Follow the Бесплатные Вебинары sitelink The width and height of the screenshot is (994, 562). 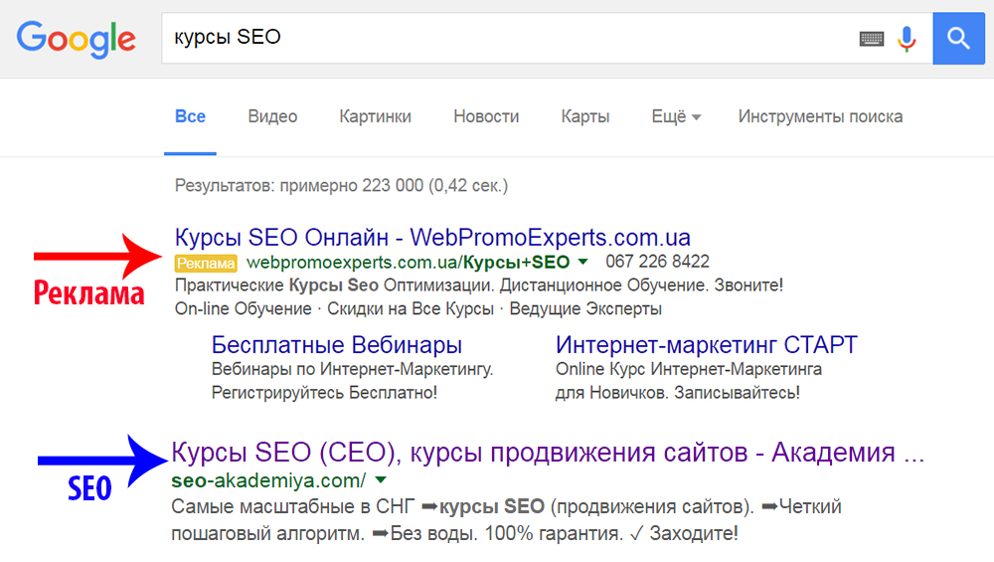point(337,345)
